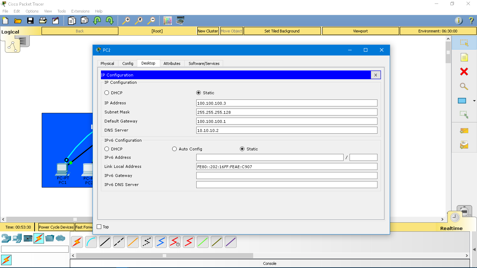The image size is (477, 268).
Task: Click the Copy icon in main toolbar
Action: [72, 21]
